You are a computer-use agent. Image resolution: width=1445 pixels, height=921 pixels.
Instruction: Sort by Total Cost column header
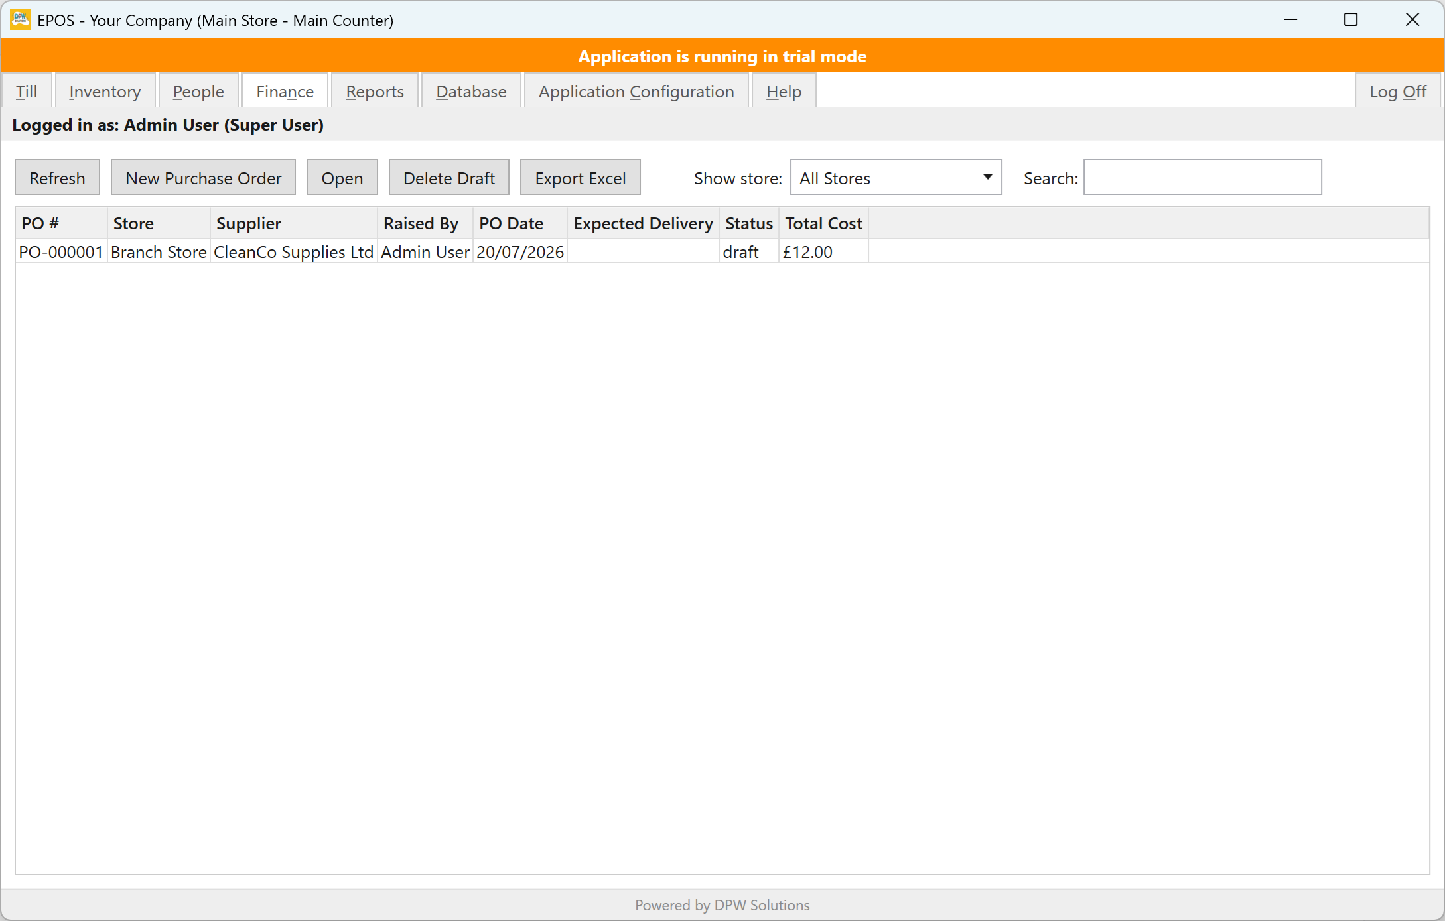click(823, 223)
